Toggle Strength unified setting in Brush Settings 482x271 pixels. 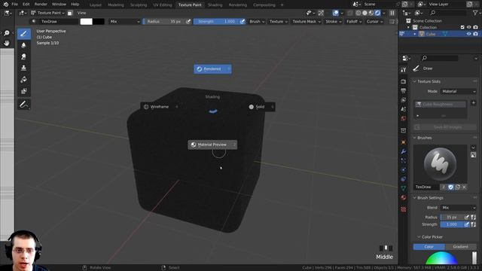click(x=473, y=224)
